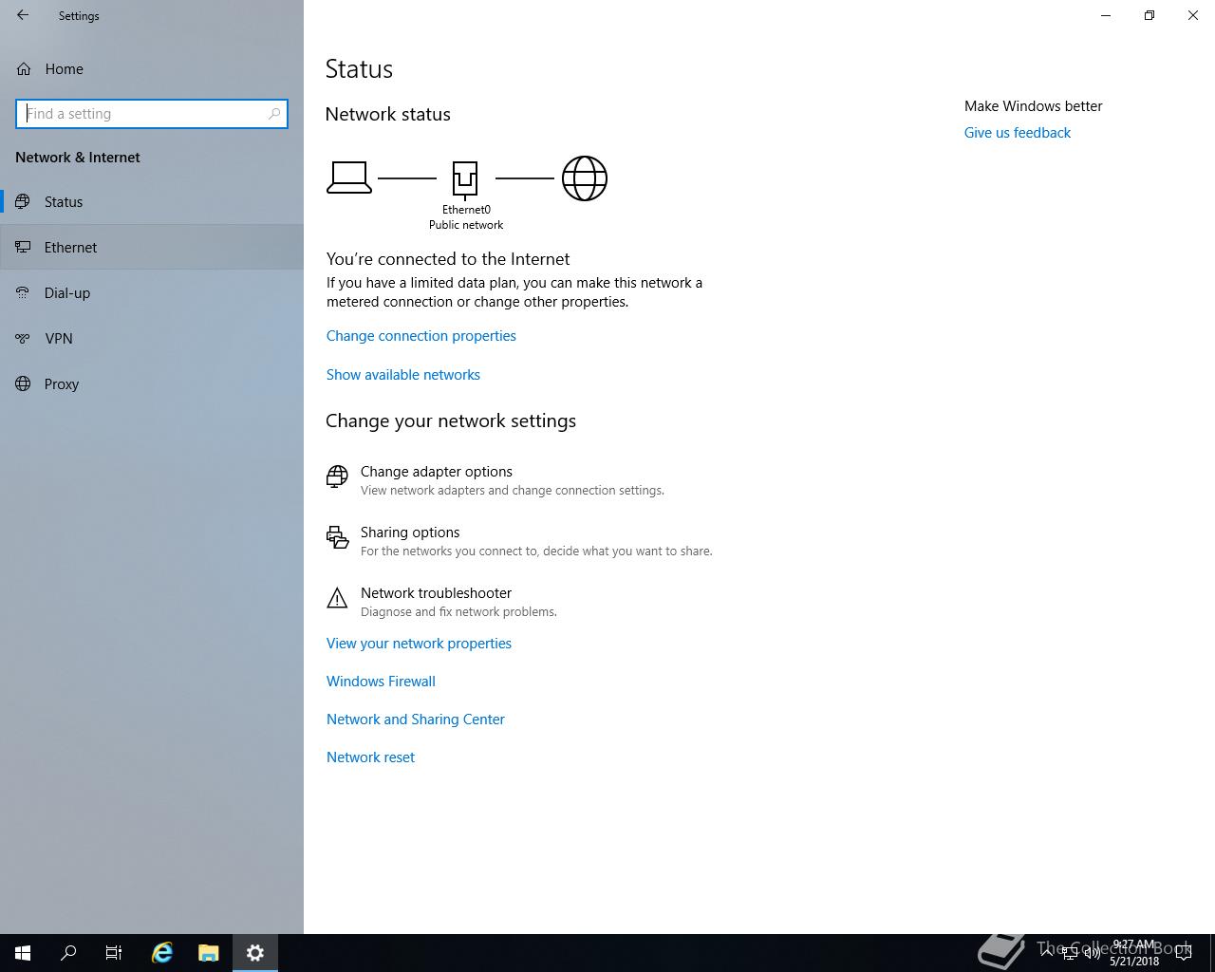Open View your network properties link
Image resolution: width=1215 pixels, height=972 pixels.
click(x=419, y=644)
